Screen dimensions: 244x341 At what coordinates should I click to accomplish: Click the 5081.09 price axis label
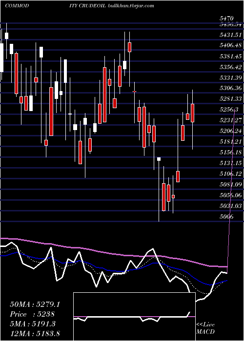tap(231, 185)
